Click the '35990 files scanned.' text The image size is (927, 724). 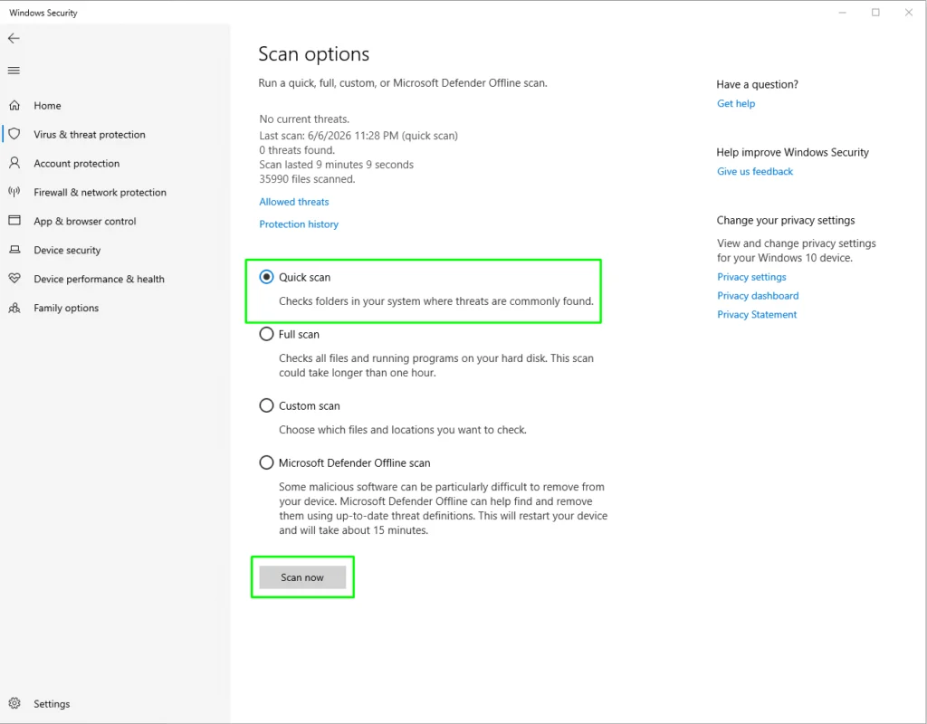[x=307, y=178]
